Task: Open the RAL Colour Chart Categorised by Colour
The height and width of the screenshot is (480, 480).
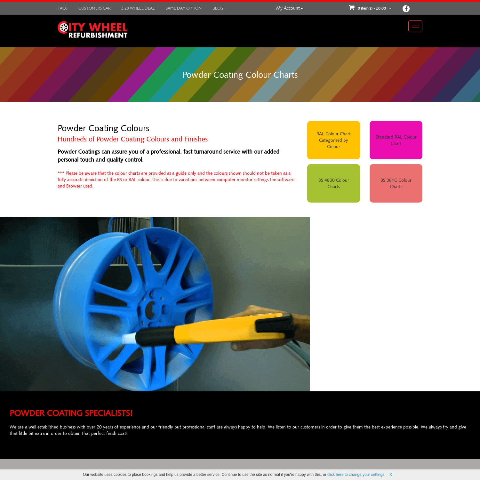Action: pyautogui.click(x=333, y=140)
